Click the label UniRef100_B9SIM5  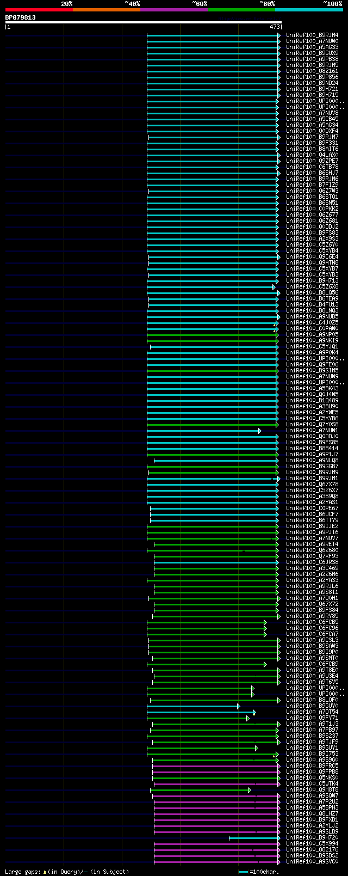[312, 371]
